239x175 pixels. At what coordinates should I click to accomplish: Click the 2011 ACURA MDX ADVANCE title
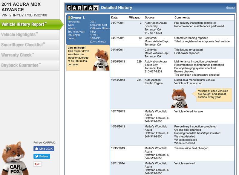pos(21,7)
